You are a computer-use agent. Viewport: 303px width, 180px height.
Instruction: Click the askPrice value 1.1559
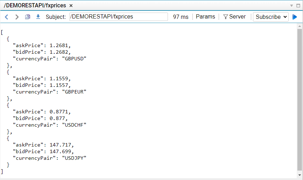tap(59, 78)
